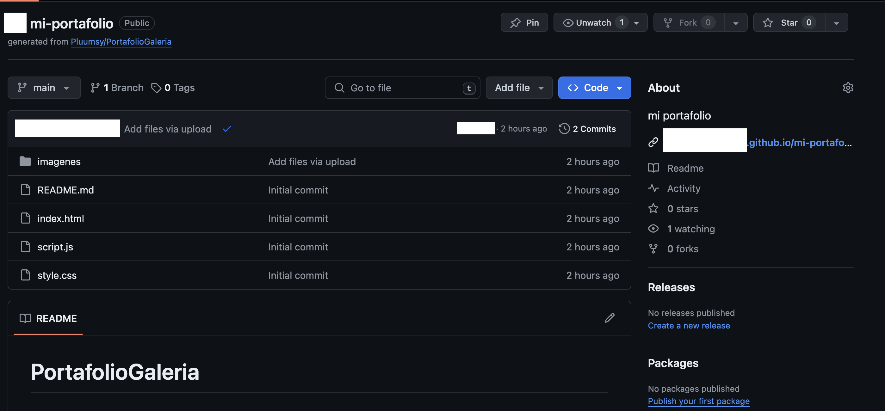The width and height of the screenshot is (885, 411).
Task: Open the Pluumsy/PortafolioGaleria template link
Action: (121, 41)
